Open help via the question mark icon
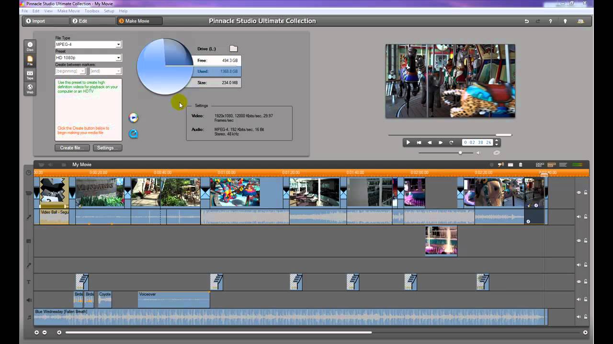613x344 pixels. tap(550, 21)
